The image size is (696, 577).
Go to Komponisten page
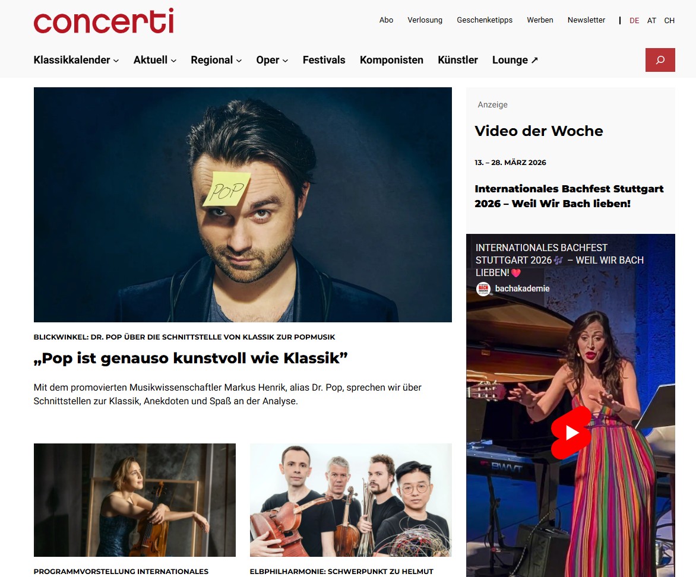pos(391,60)
